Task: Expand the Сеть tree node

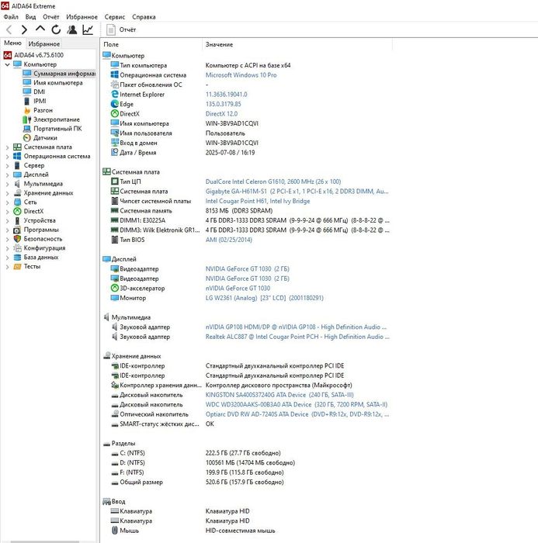Action: [7, 202]
